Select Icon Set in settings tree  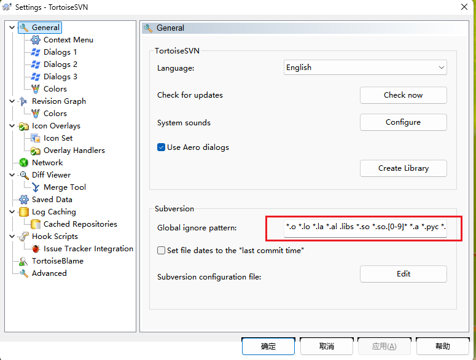[x=58, y=138]
